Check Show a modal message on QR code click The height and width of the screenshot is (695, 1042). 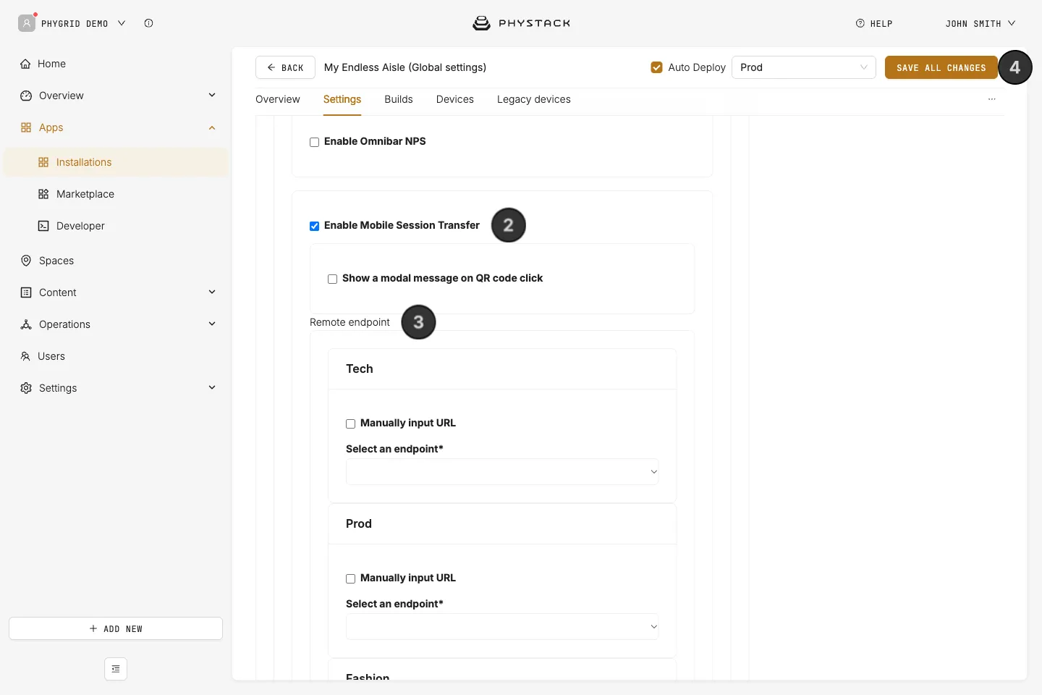(x=332, y=279)
